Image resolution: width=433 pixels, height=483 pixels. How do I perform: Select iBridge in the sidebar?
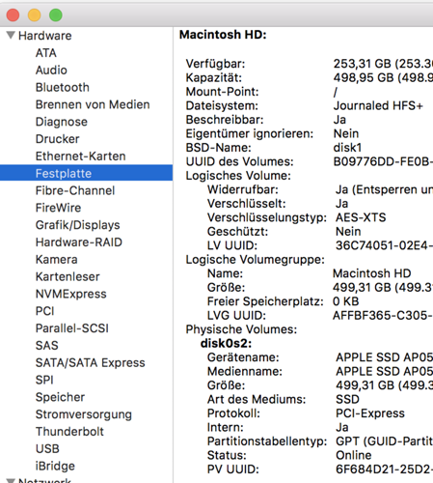click(55, 466)
